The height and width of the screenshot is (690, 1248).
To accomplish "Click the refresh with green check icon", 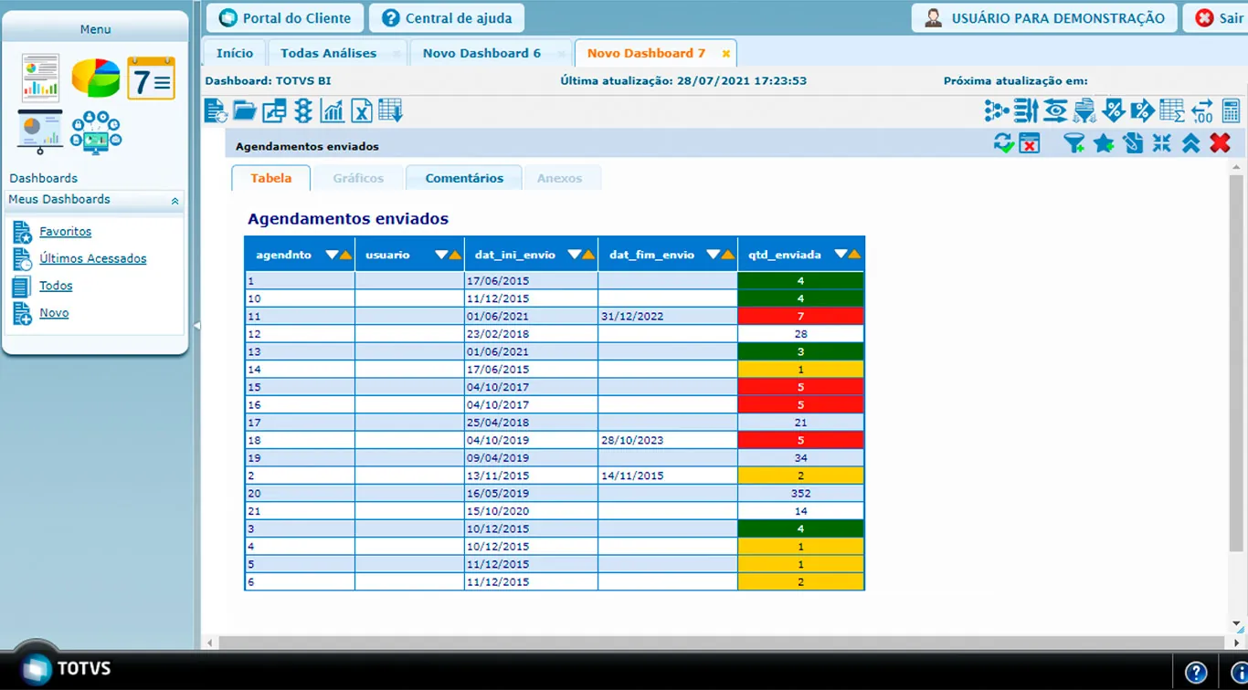I will [x=1003, y=143].
